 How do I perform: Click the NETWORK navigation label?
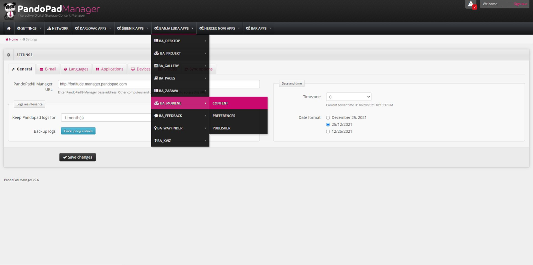pyautogui.click(x=60, y=28)
